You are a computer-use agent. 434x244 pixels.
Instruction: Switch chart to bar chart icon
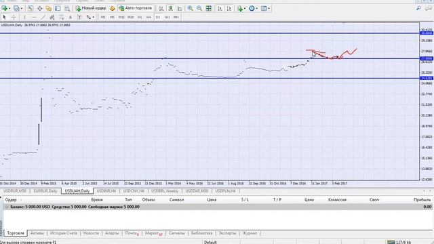[x=161, y=9]
